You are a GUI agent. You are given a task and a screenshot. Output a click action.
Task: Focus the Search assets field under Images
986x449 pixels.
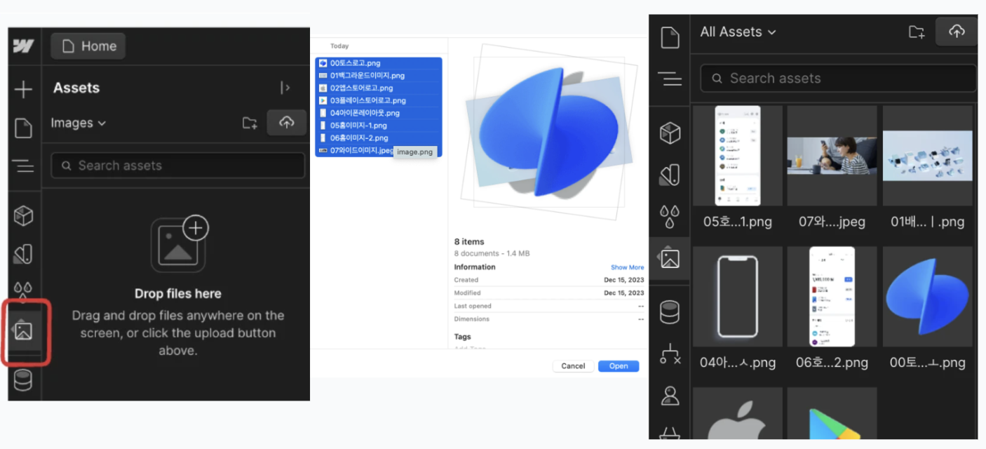coord(178,166)
